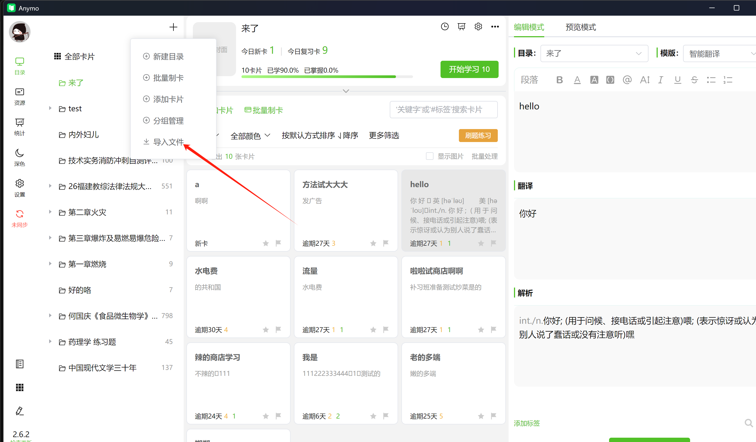Image resolution: width=756 pixels, height=442 pixels.
Task: Switch to 预览模式 tab
Action: pyautogui.click(x=580, y=27)
